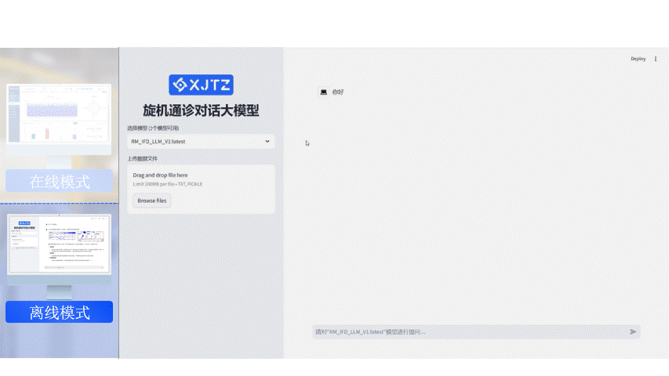The width and height of the screenshot is (669, 376).
Task: Open the RM_IFD_LLM_V1:latest model selector
Action: (x=201, y=142)
